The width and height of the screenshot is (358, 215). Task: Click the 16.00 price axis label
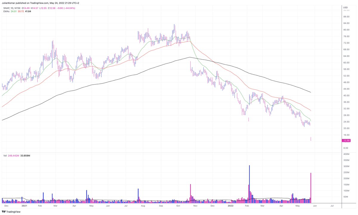tap(346, 135)
